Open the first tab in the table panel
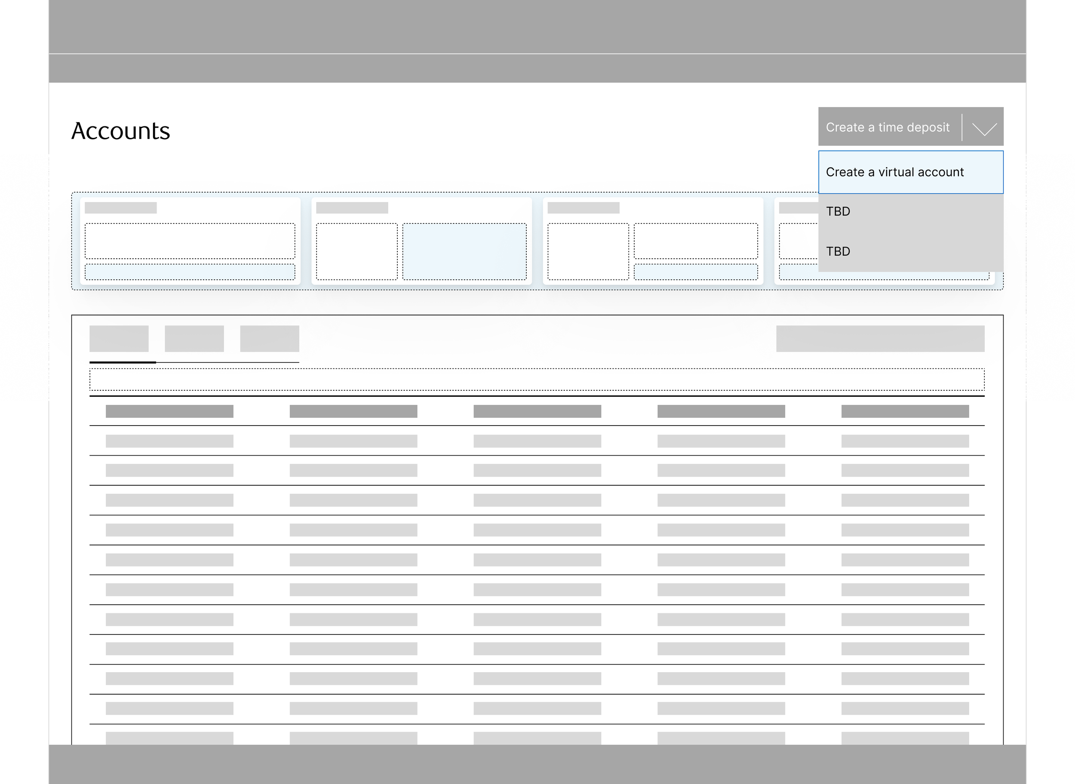Image resolution: width=1075 pixels, height=784 pixels. point(119,339)
